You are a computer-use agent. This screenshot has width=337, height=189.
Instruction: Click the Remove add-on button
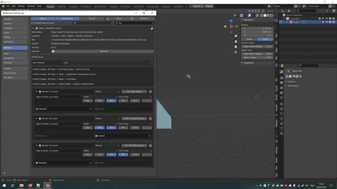click(x=104, y=51)
